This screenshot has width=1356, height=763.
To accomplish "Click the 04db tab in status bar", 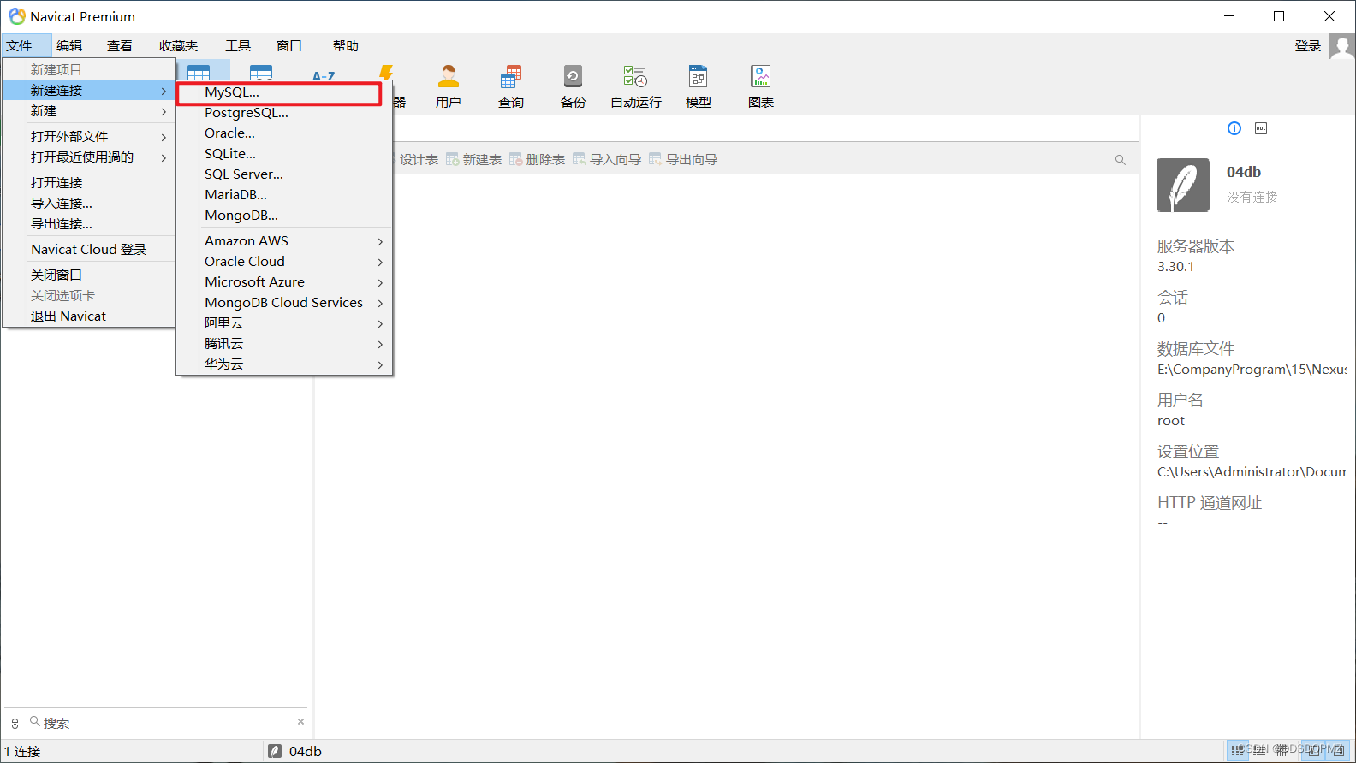I will point(295,751).
